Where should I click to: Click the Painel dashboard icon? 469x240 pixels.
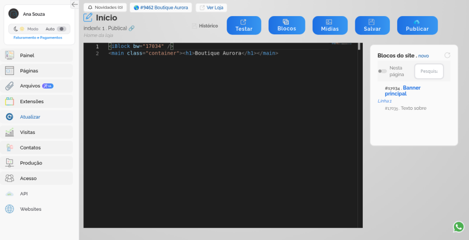[9, 55]
